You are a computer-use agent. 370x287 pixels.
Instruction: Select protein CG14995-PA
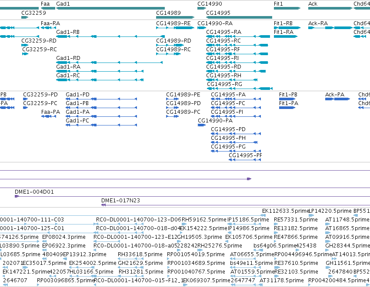tap(228, 95)
